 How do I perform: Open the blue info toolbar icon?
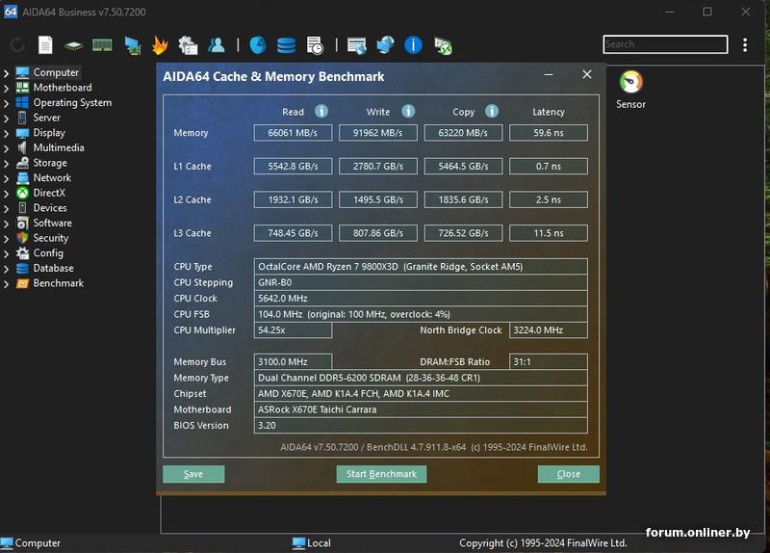coord(413,45)
